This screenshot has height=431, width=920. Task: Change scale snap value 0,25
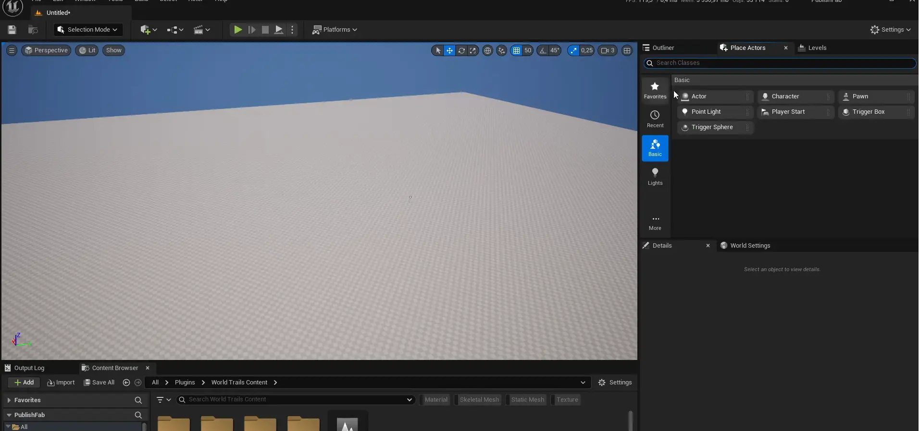pos(587,50)
